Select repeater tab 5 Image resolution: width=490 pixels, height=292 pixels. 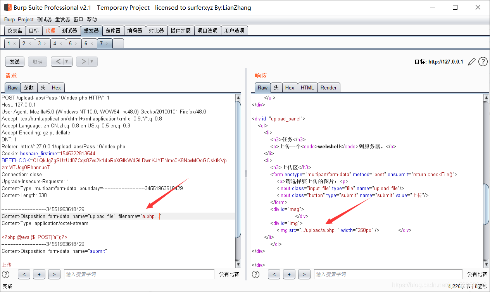point(70,43)
